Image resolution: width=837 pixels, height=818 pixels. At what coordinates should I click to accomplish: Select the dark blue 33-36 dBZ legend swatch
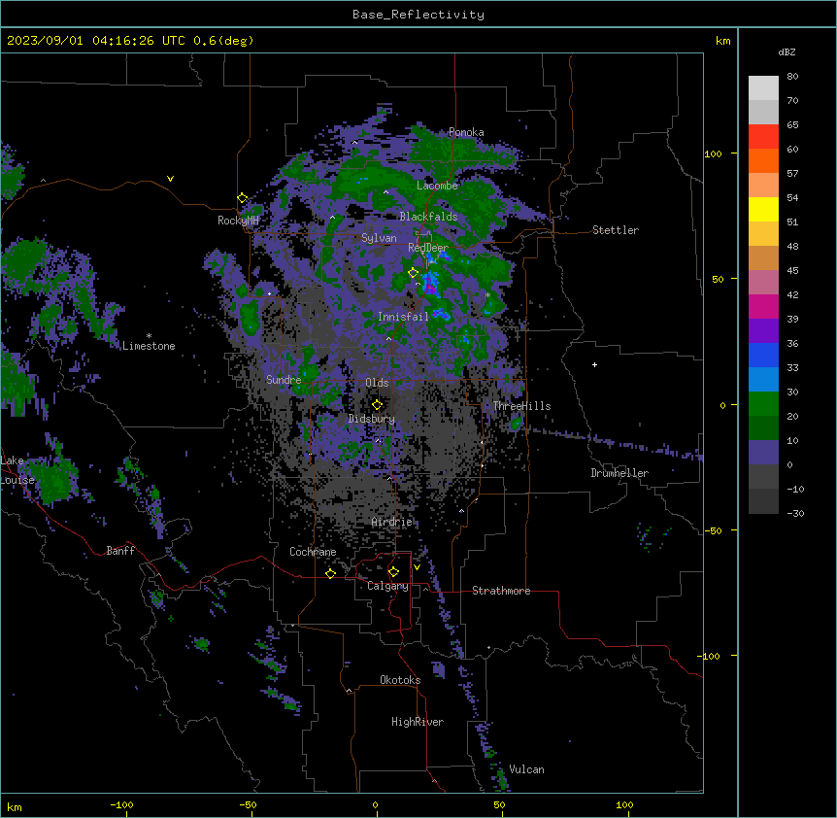coord(763,355)
